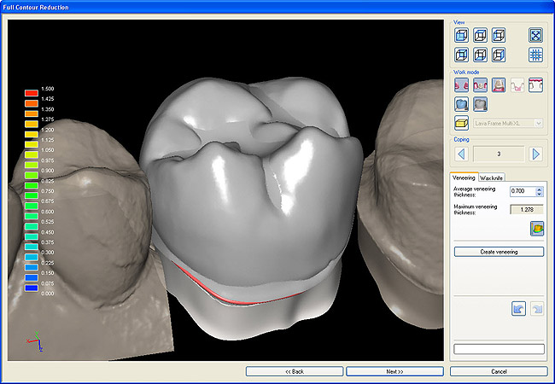Select the last cube view in bottom row
Image resolution: width=555 pixels, height=384 pixels.
pyautogui.click(x=499, y=55)
